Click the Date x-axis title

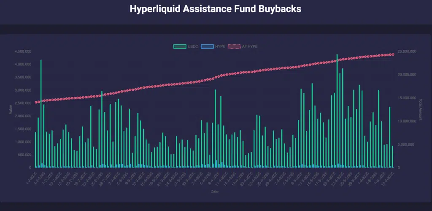coord(214,191)
